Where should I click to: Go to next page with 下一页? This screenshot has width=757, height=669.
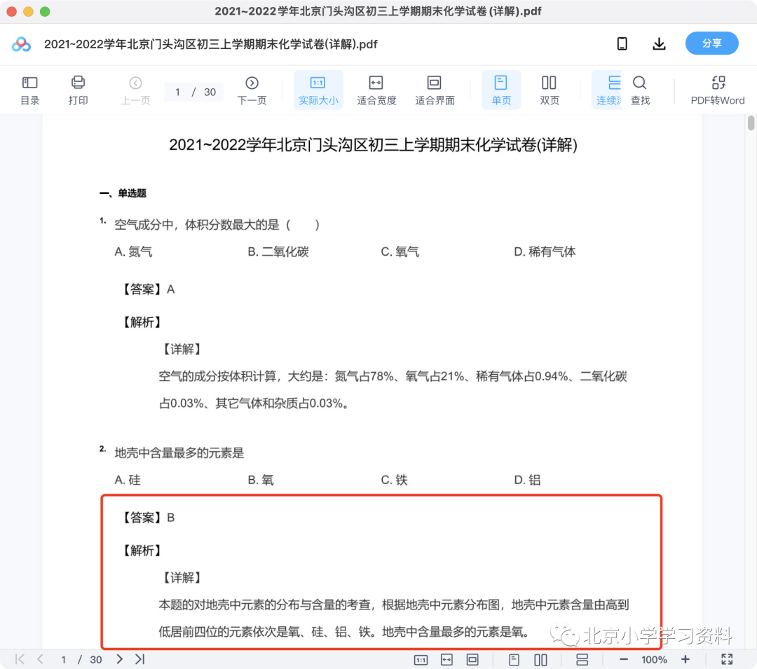252,90
